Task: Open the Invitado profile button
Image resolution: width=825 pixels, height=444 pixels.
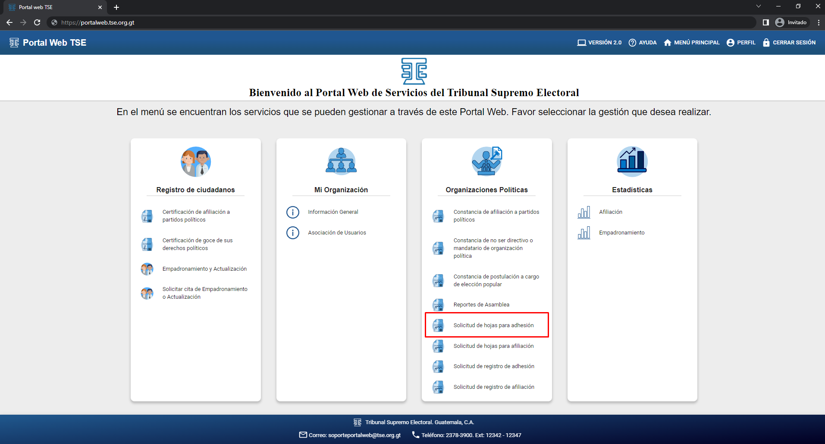Action: (x=791, y=22)
